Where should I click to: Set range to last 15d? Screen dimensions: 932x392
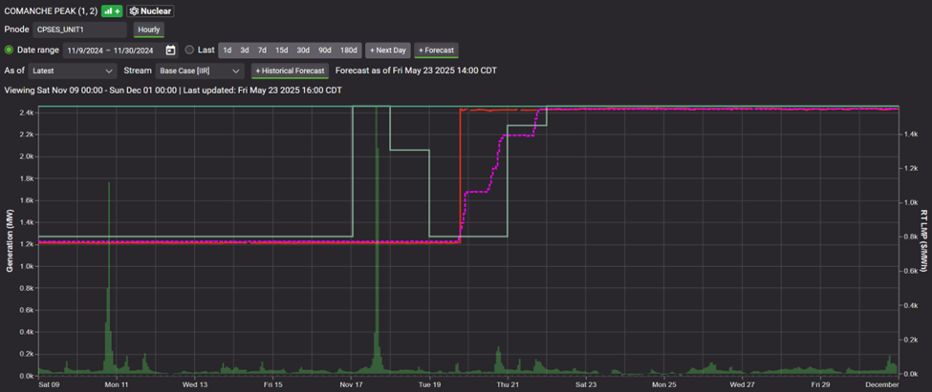(x=281, y=51)
